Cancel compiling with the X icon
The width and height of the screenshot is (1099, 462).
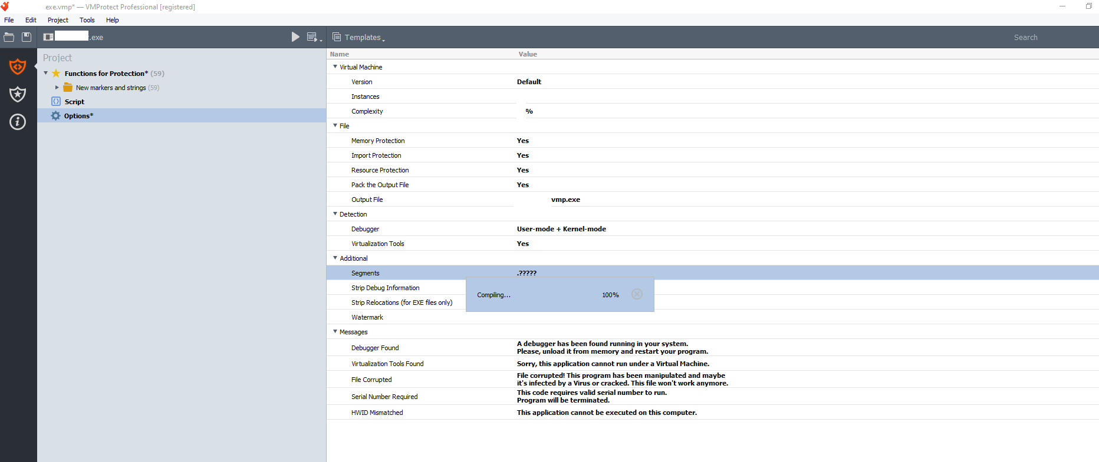[x=637, y=294]
